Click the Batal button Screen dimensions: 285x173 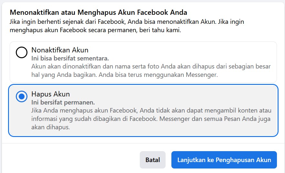point(153,160)
